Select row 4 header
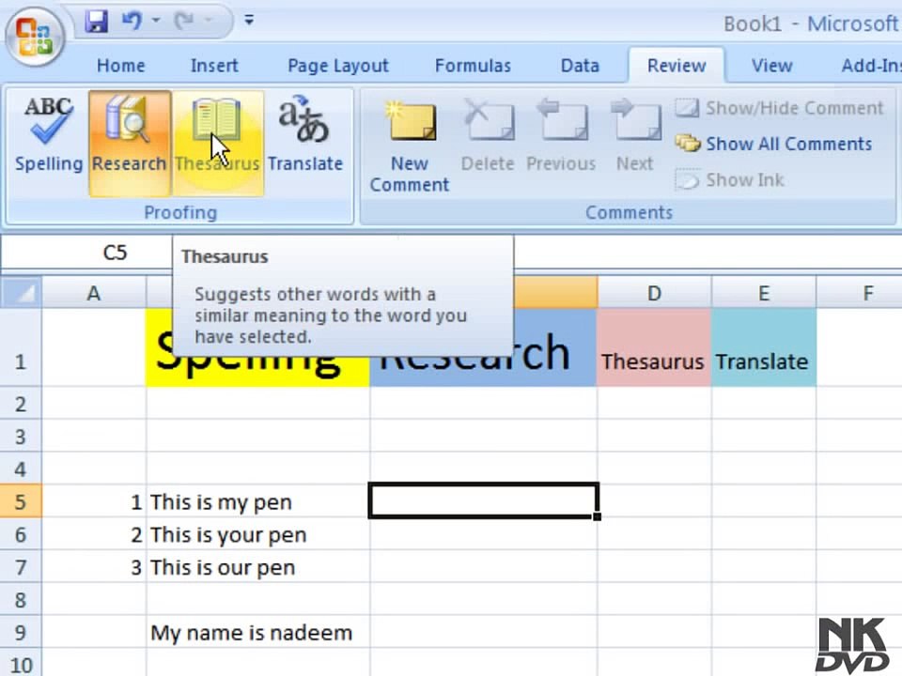This screenshot has width=902, height=676. pos(21,469)
